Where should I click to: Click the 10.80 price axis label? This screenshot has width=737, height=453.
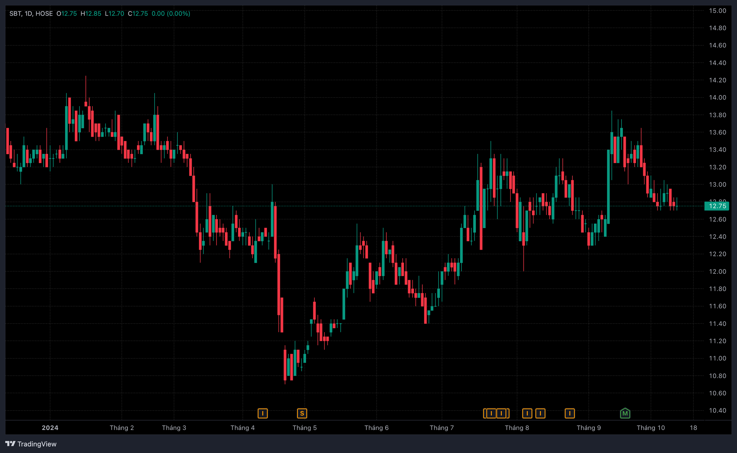point(717,376)
